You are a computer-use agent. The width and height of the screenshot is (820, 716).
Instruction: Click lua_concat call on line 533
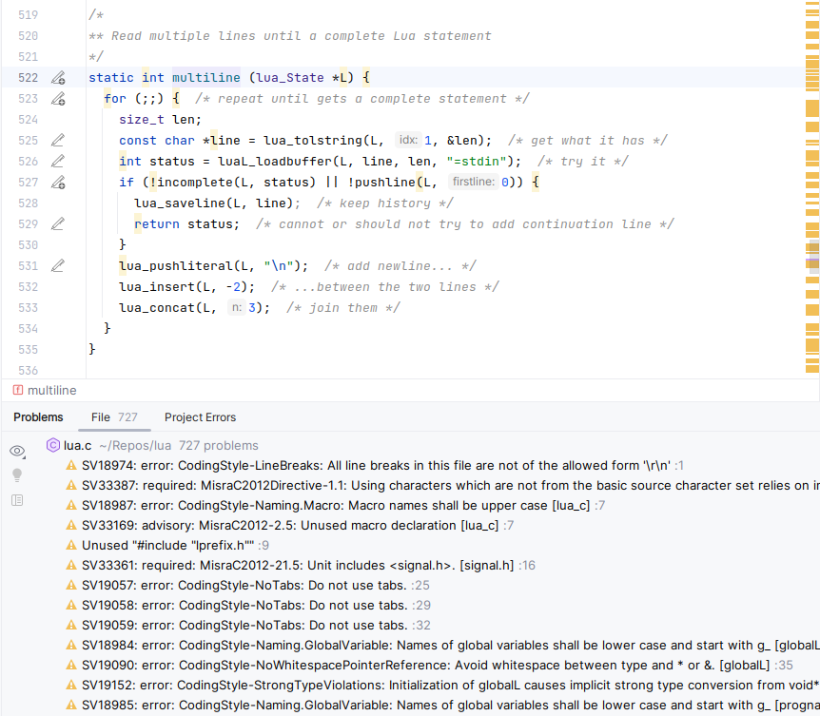pyautogui.click(x=156, y=308)
